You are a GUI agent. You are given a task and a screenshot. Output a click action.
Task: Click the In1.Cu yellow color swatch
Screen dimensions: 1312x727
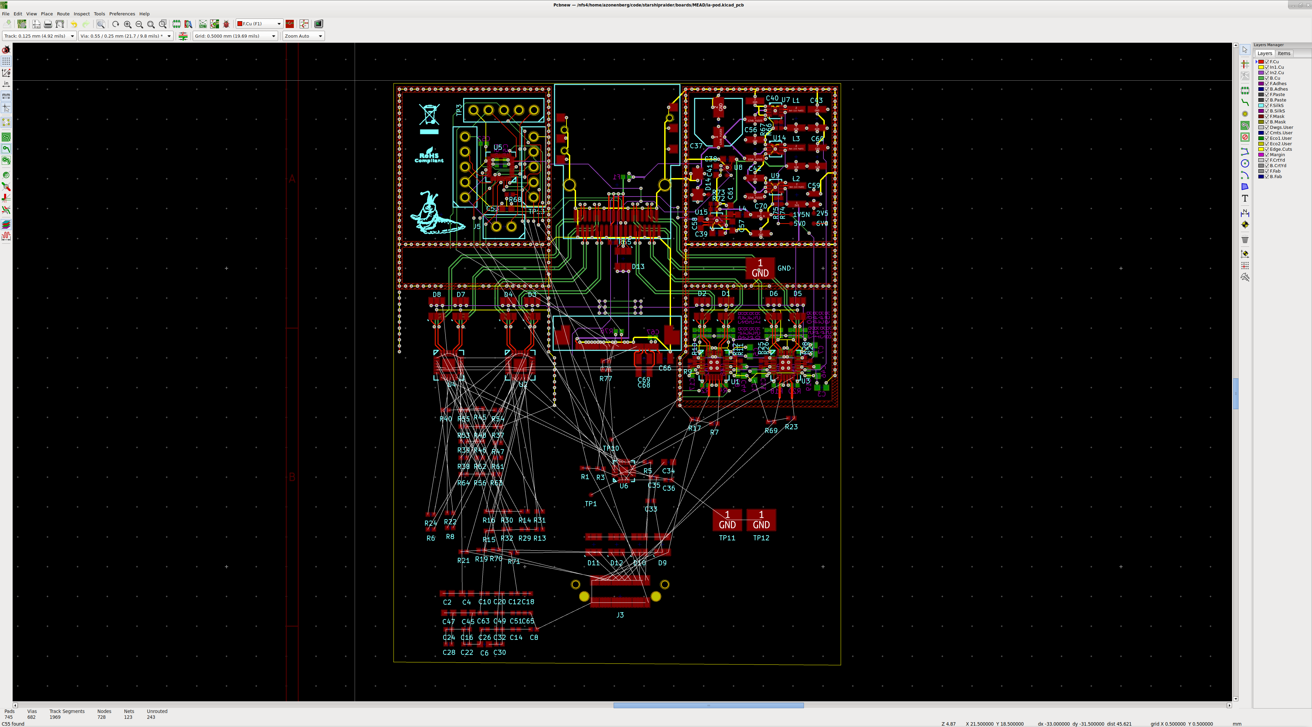[1261, 67]
